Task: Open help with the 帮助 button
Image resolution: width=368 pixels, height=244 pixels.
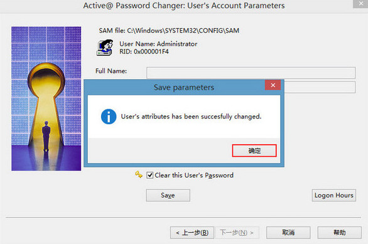Action: click(x=339, y=233)
